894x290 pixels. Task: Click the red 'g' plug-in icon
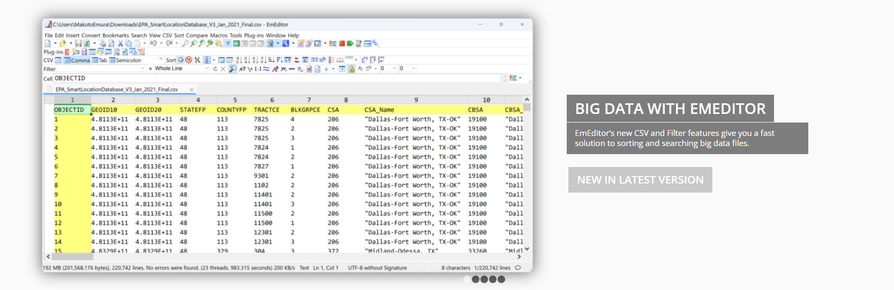(x=66, y=52)
